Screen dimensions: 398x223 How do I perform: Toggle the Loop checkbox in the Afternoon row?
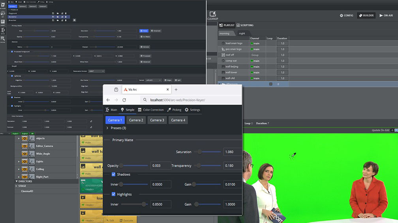click(x=270, y=84)
